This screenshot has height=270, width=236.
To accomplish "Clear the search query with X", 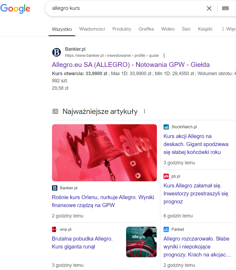I will click(209, 8).
